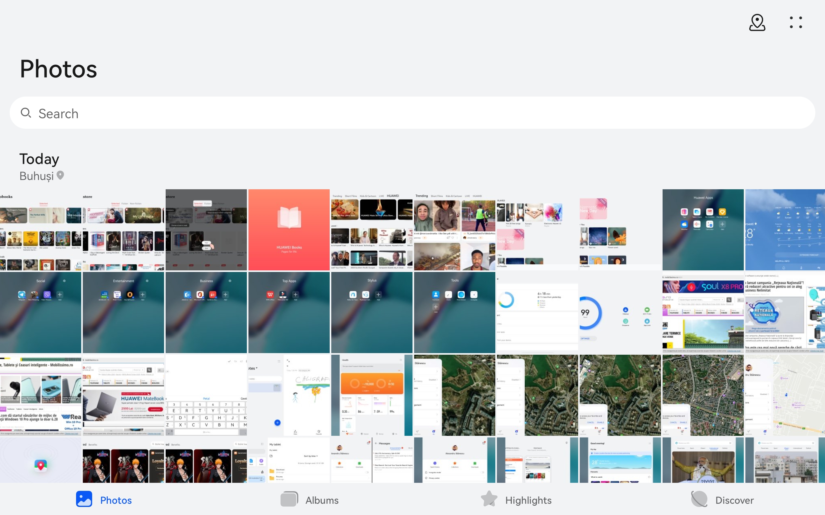Open the red map pin app icon screenshot
This screenshot has height=515, width=825.
click(x=41, y=460)
